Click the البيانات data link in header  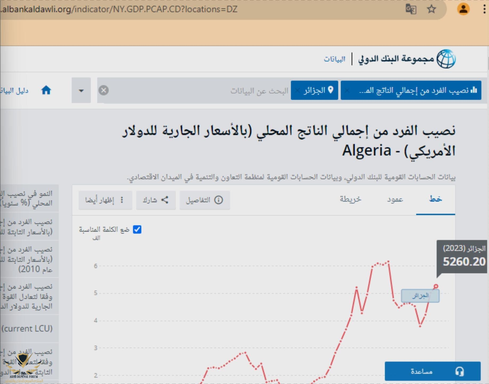click(x=334, y=59)
